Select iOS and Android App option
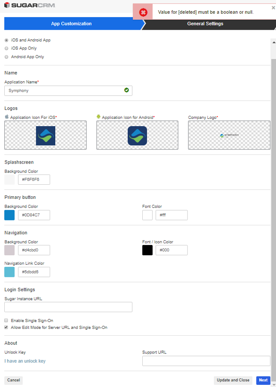Image resolution: width=276 pixels, height=387 pixels. [x=6, y=40]
